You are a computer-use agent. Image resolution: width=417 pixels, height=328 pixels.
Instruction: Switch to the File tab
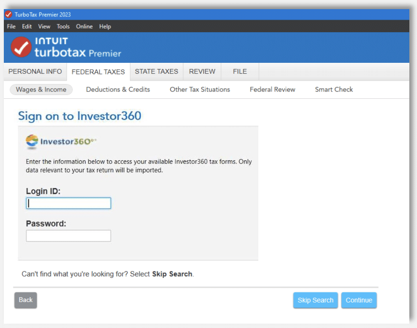[x=239, y=71]
